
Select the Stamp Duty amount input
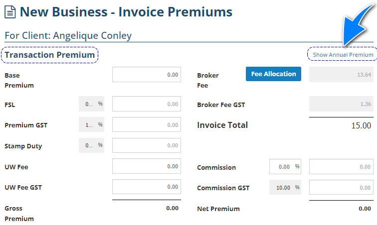pyautogui.click(x=146, y=145)
